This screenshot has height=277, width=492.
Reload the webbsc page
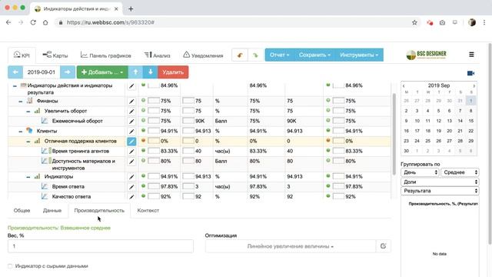[33, 22]
